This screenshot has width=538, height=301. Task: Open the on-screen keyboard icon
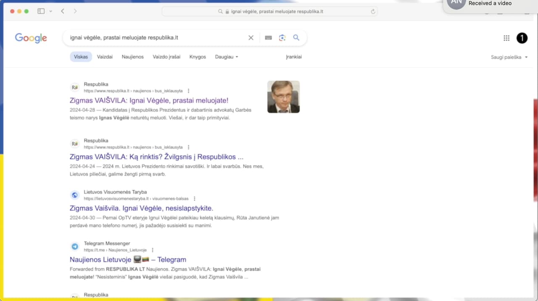(269, 38)
